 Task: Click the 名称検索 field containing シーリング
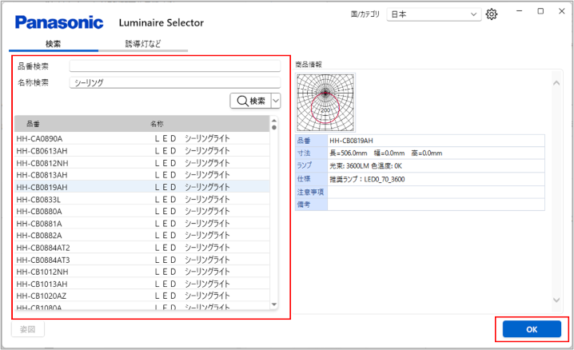[x=174, y=82]
